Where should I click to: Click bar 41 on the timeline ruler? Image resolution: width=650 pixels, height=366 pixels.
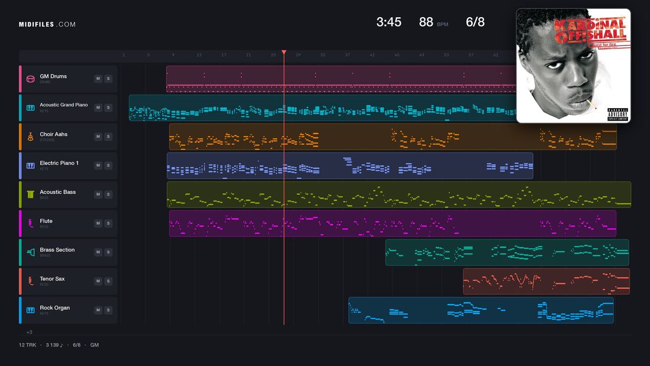(x=372, y=55)
